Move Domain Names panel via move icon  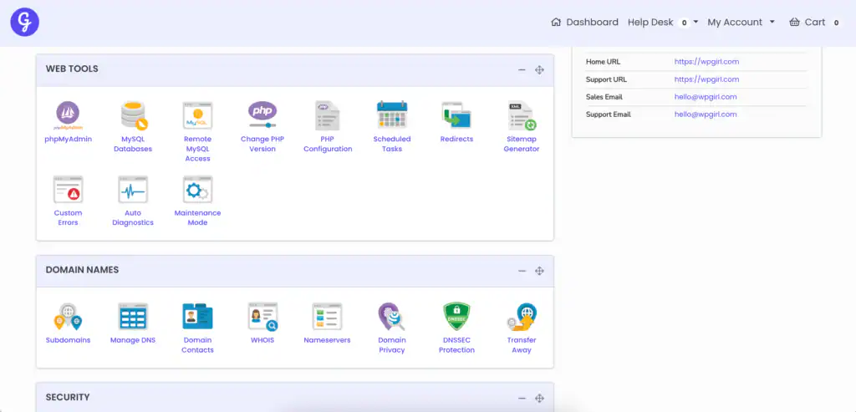[x=539, y=272]
